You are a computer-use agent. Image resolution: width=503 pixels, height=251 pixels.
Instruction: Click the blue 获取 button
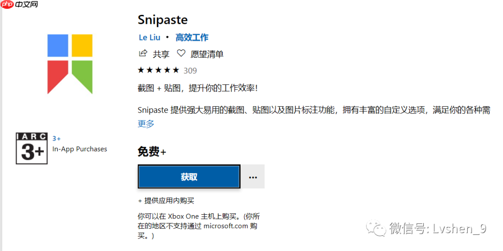pos(189,176)
